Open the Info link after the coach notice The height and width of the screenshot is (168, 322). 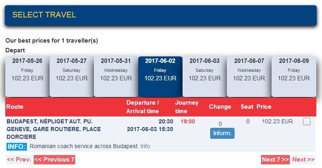(x=145, y=146)
